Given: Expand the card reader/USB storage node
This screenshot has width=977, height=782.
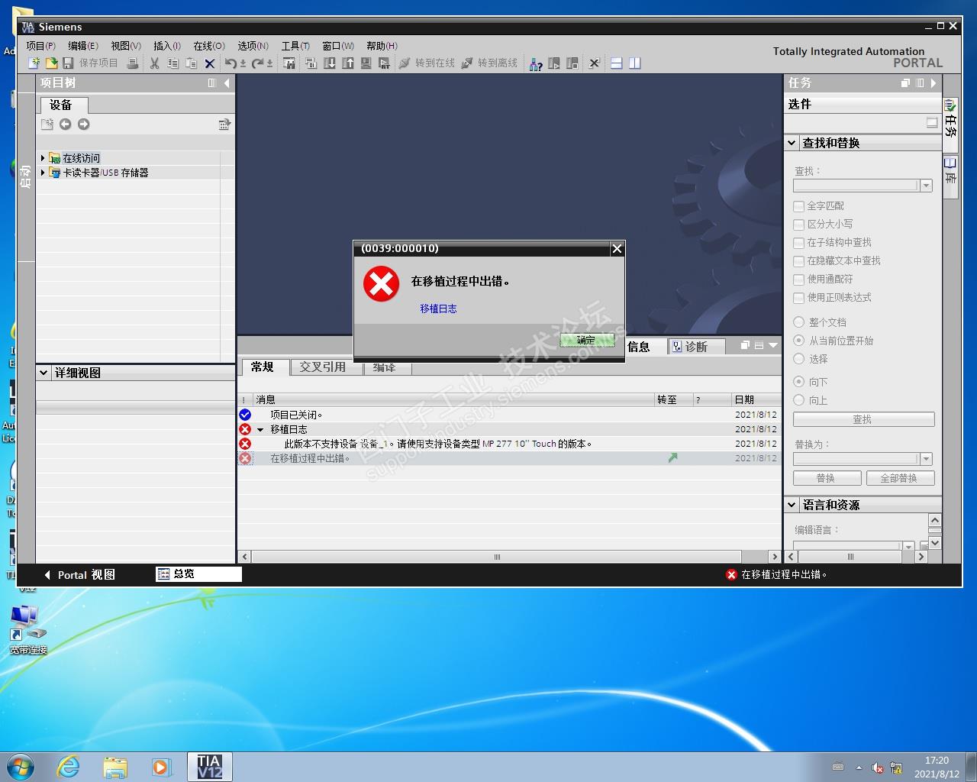Looking at the screenshot, I should click(x=43, y=173).
